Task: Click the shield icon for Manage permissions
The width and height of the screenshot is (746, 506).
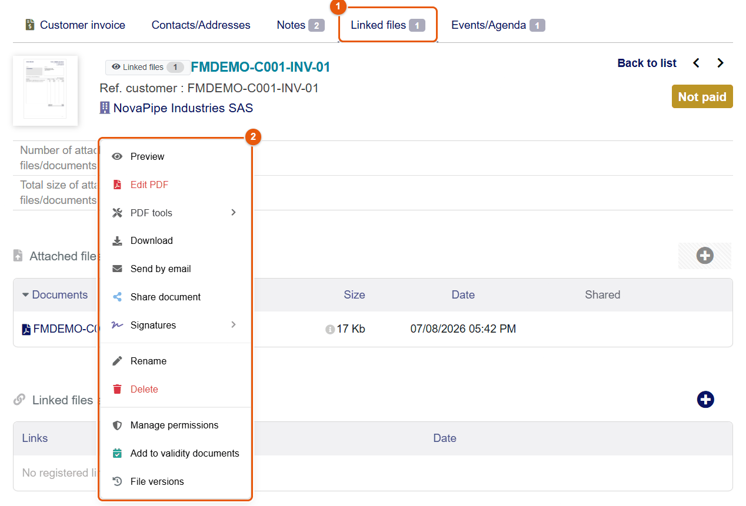Action: coord(117,425)
